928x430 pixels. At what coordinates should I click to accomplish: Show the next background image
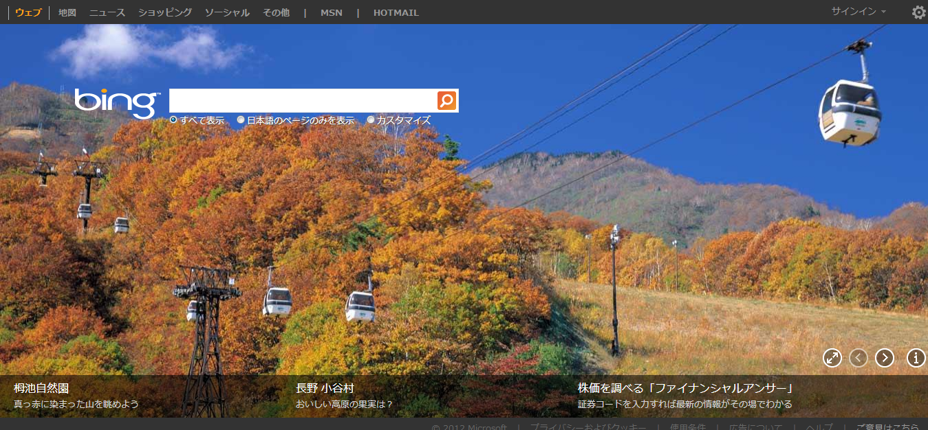[x=884, y=358]
